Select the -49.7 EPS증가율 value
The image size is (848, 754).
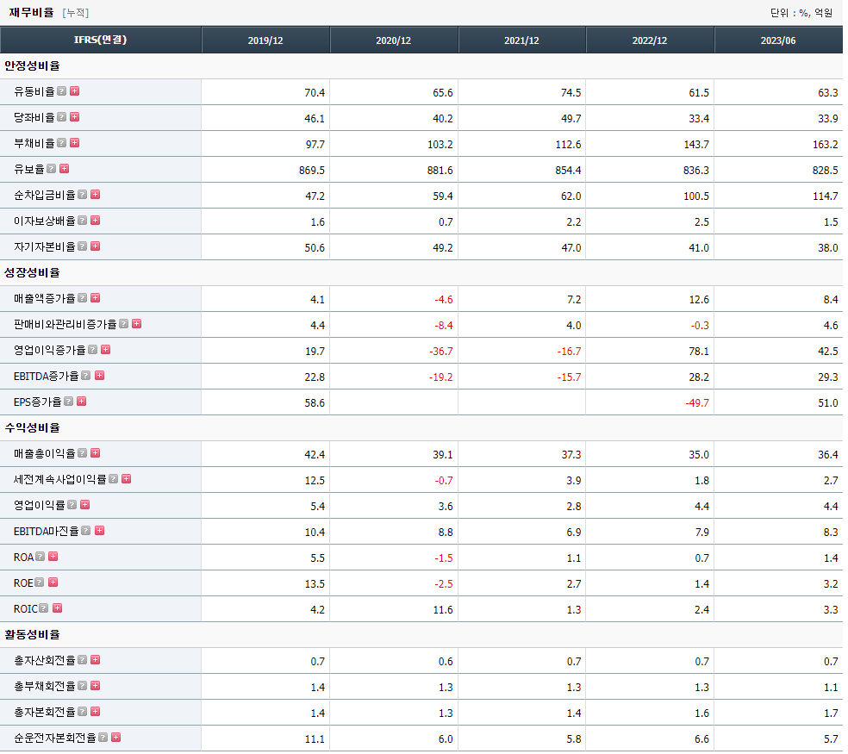coord(696,403)
